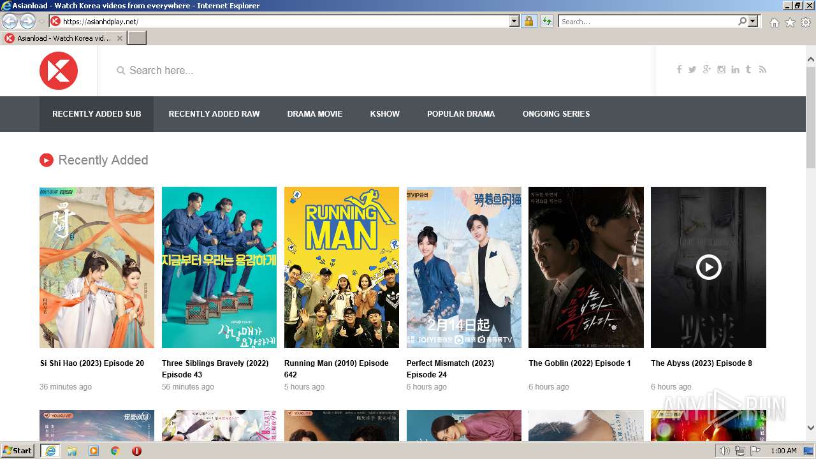Open 'Running Man (2010) Episode 642' link
The height and width of the screenshot is (459, 816).
pyautogui.click(x=337, y=369)
